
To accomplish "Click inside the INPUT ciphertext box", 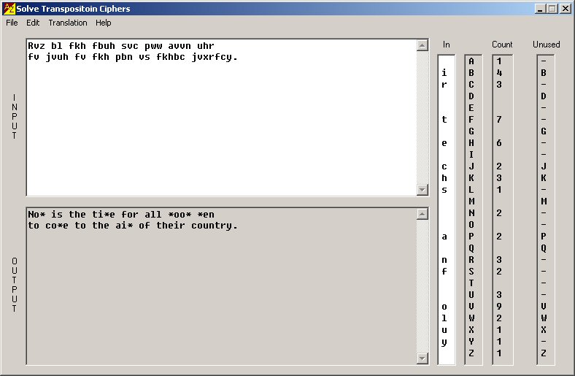I will pos(222,118).
